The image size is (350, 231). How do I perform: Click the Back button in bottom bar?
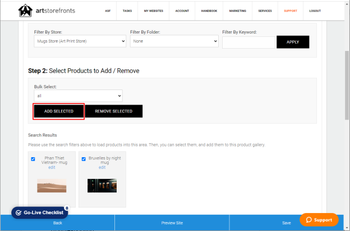[58, 223]
